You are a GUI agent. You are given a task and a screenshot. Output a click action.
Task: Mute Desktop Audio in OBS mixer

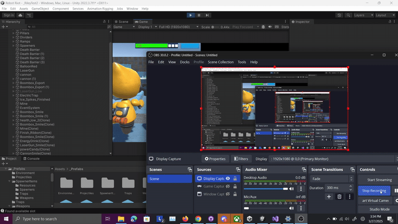[292, 189]
